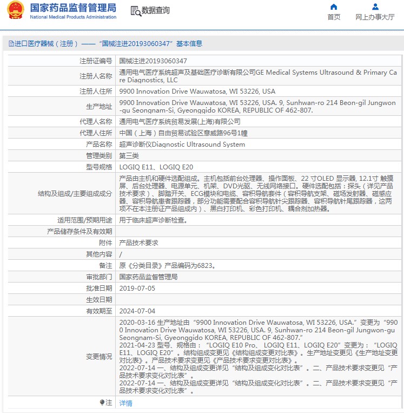This screenshot has width=404, height=413.
Task: Click the approval date 2019-07-05
Action: point(137,289)
